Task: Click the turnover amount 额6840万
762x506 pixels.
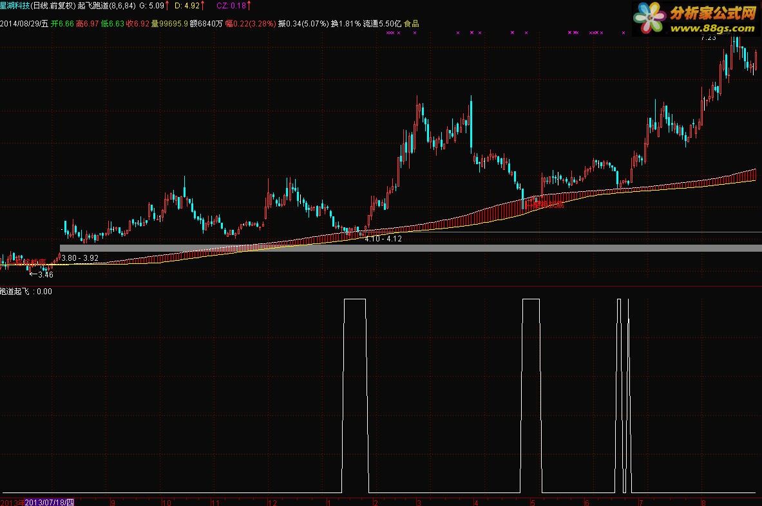Action: (x=207, y=23)
